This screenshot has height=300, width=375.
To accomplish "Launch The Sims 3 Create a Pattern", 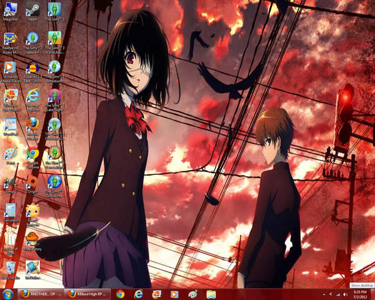I will click(x=32, y=43).
